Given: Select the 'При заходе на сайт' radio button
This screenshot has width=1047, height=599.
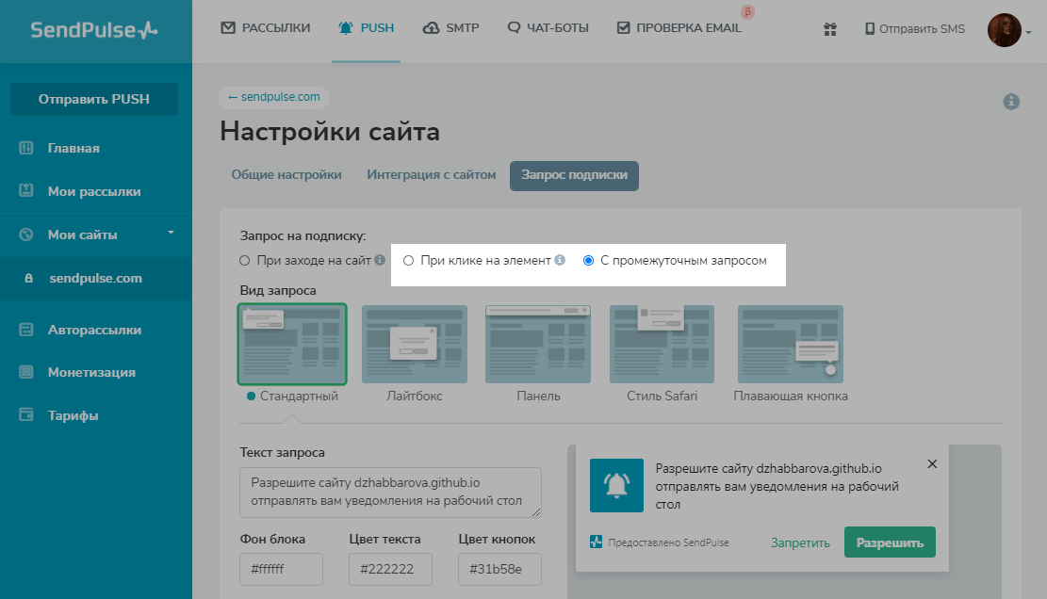Looking at the screenshot, I should click(244, 260).
